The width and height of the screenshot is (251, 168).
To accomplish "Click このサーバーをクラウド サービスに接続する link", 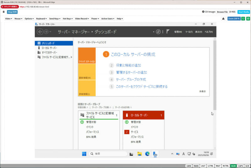I will click(x=142, y=86).
